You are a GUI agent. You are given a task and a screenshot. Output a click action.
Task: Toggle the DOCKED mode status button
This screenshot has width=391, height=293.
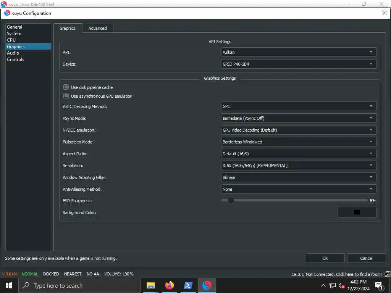pyautogui.click(x=51, y=274)
